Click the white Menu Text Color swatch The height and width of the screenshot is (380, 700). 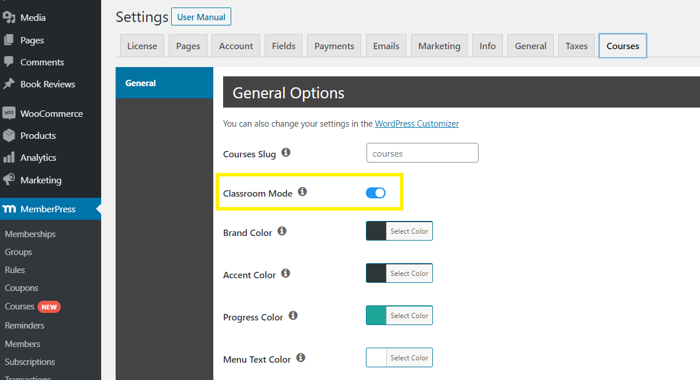376,357
